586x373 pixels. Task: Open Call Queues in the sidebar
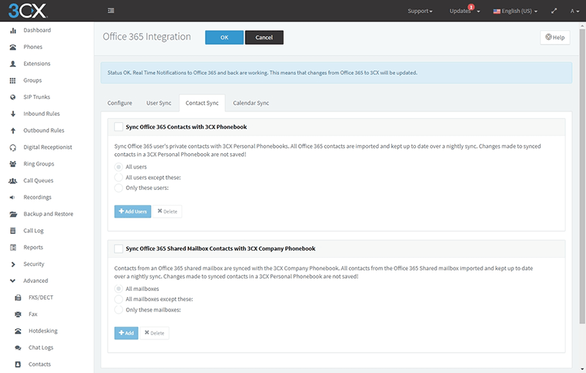pyautogui.click(x=39, y=181)
